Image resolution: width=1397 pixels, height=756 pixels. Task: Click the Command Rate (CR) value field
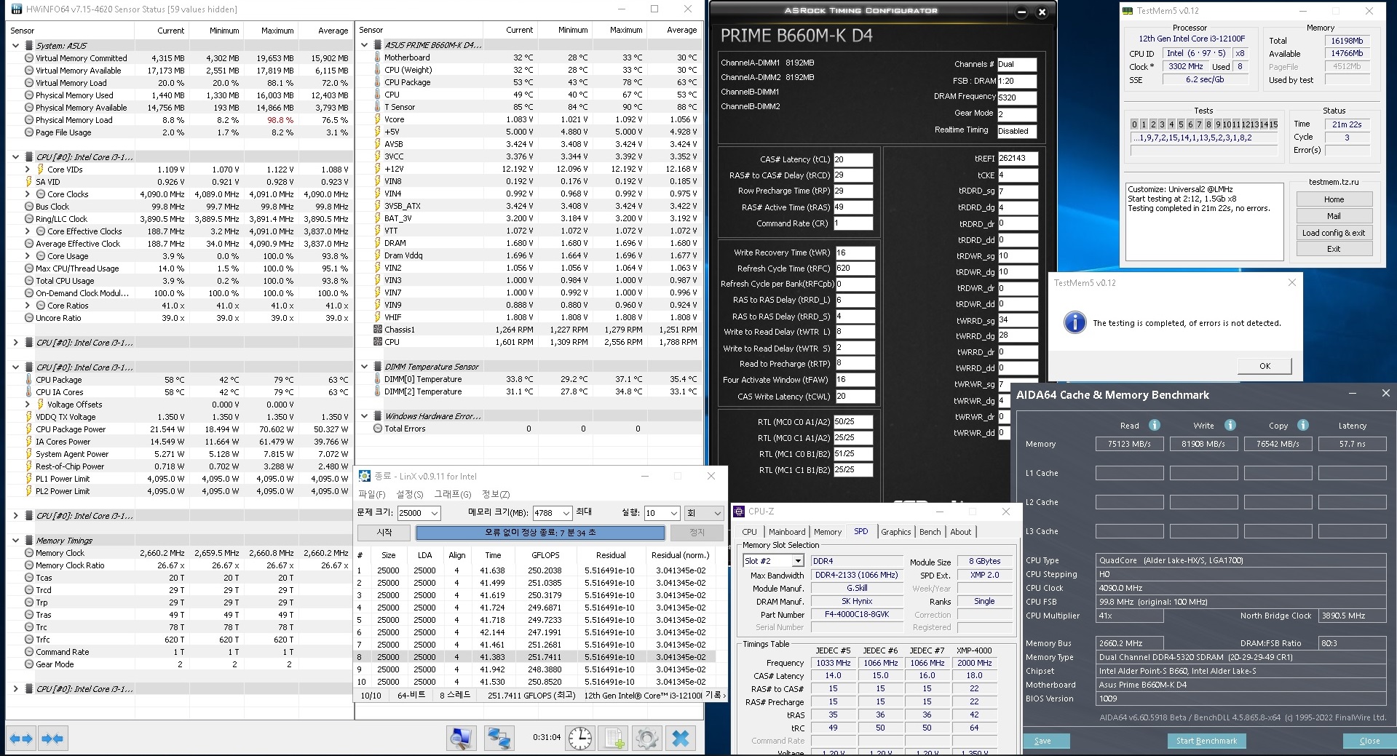coord(853,223)
